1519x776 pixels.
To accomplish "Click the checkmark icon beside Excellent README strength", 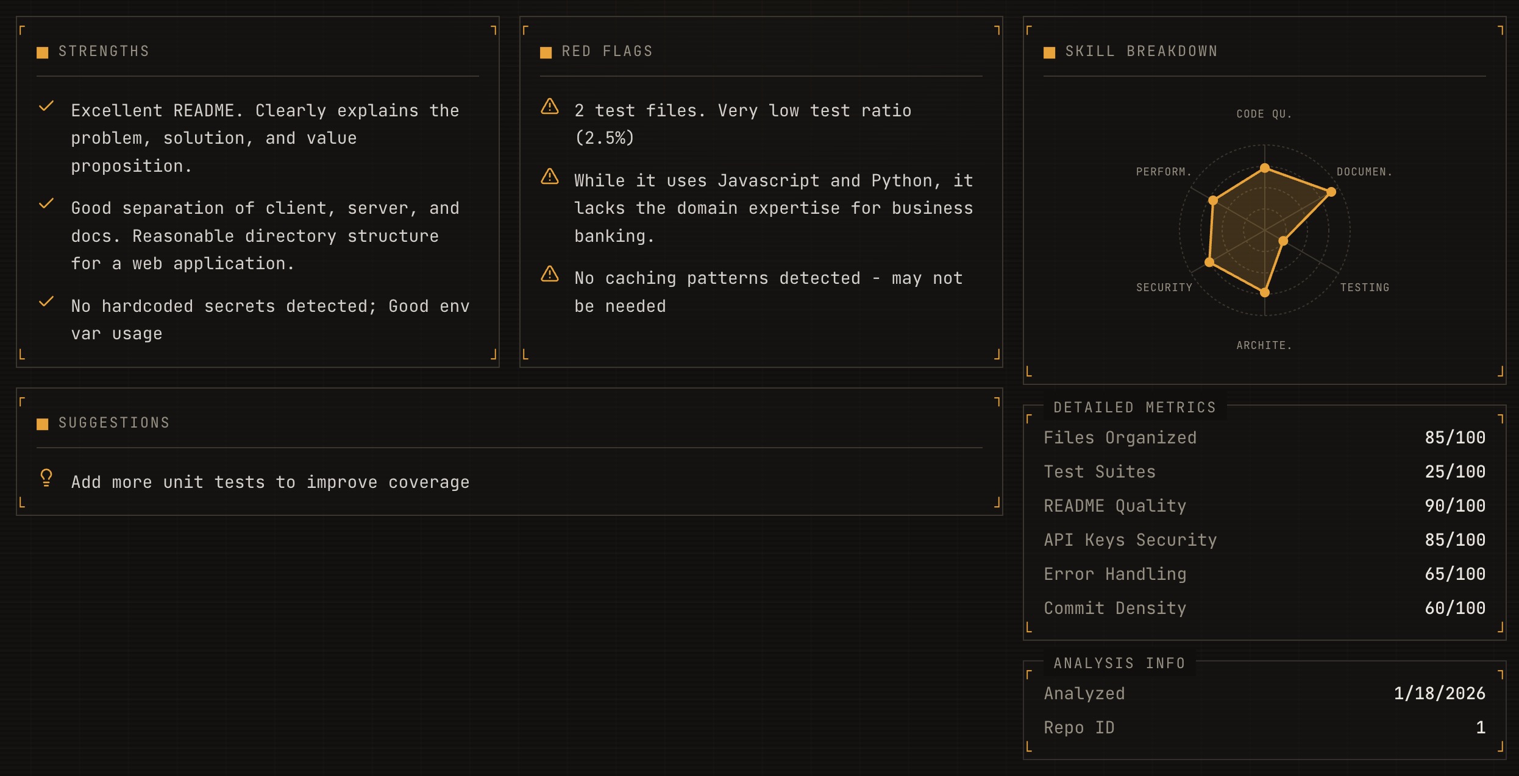I will pos(46,107).
